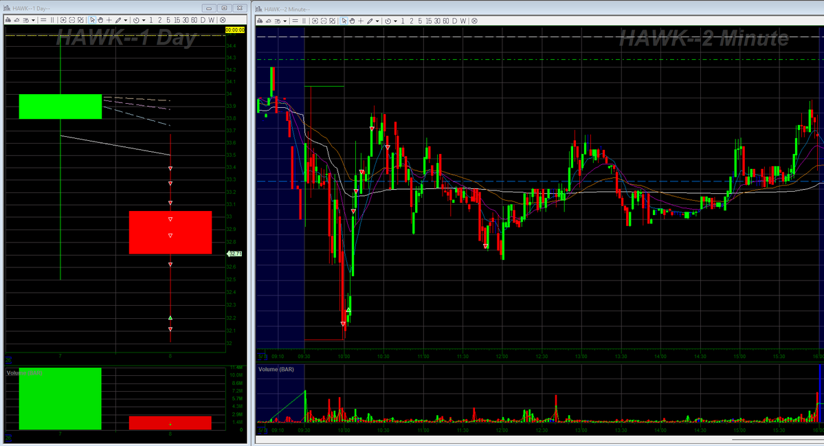This screenshot has width=824, height=446.
Task: Add vertical lines tool in 2 Minute toolbar
Action: click(x=304, y=21)
